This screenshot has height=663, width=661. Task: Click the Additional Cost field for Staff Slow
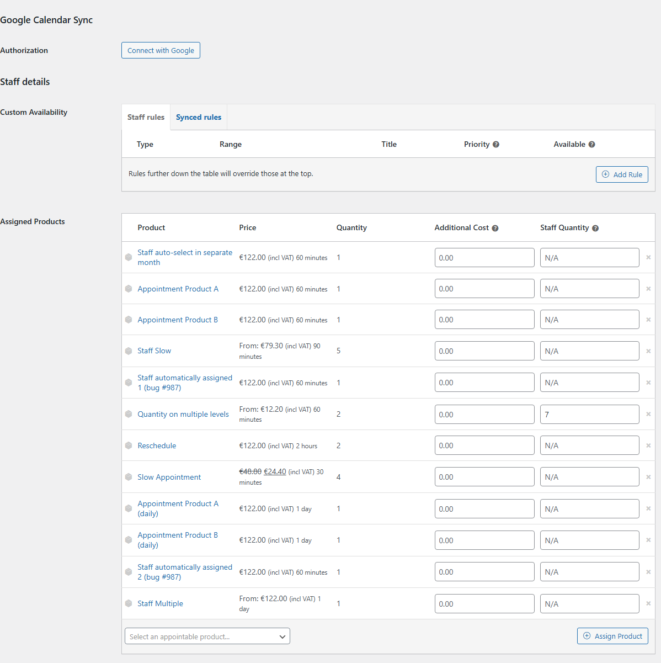[484, 351]
